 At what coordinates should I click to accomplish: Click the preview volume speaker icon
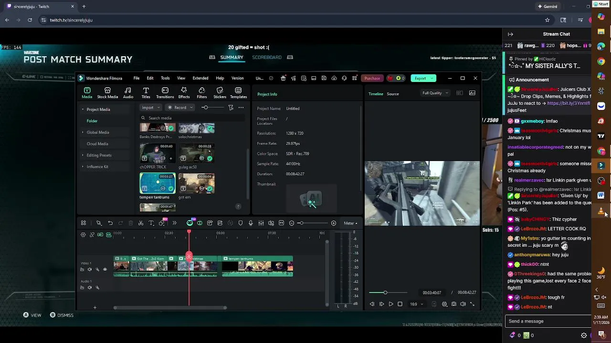(463, 304)
